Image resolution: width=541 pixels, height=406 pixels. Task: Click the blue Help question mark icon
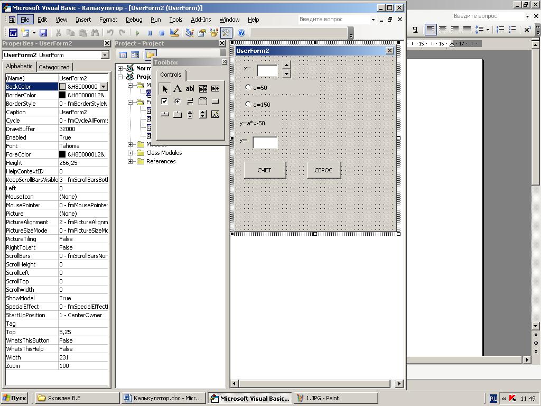point(241,33)
